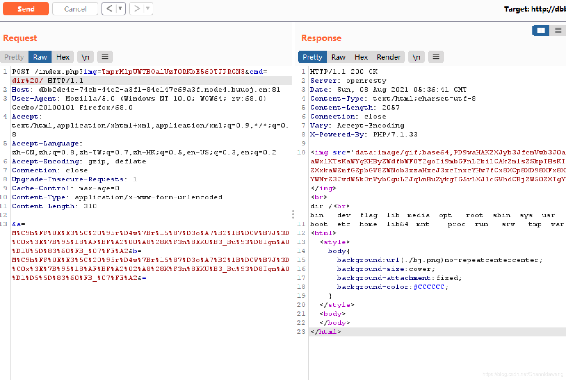The width and height of the screenshot is (566, 380).
Task: Click the &a= body parameter
Action: 18,224
